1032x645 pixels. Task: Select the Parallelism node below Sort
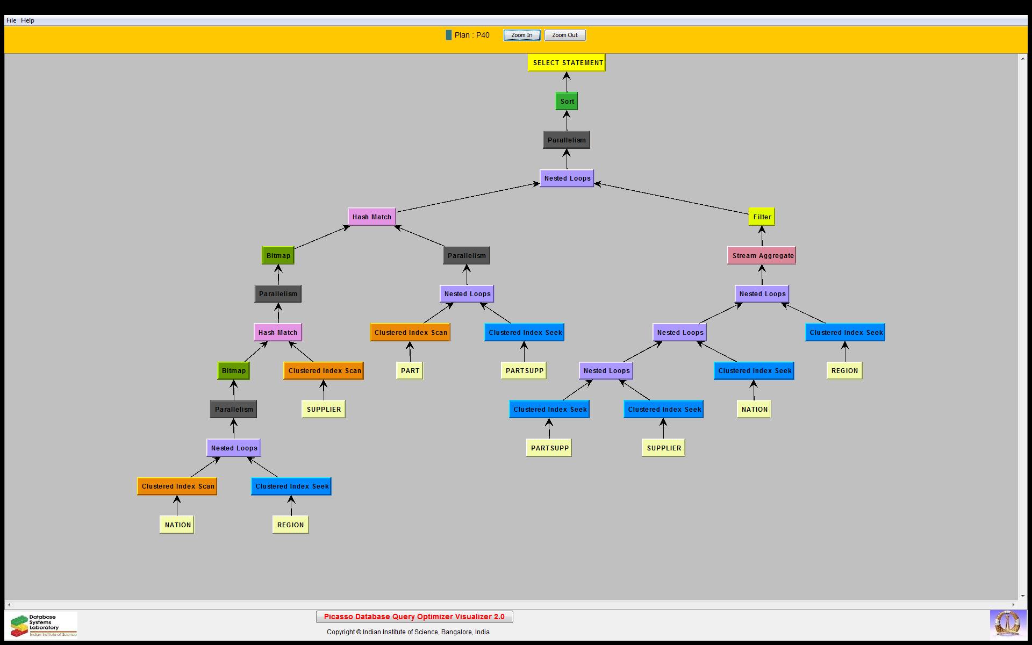[x=567, y=140]
